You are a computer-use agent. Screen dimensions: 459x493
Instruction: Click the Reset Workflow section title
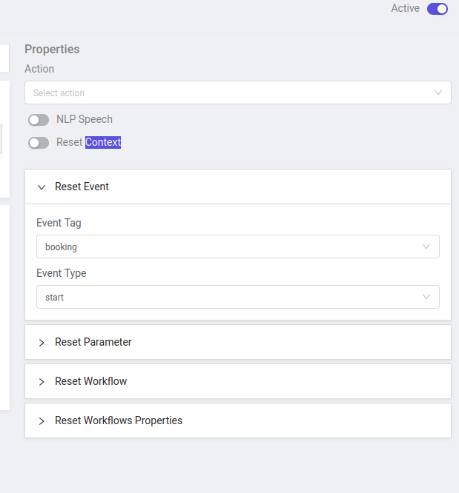tap(90, 381)
